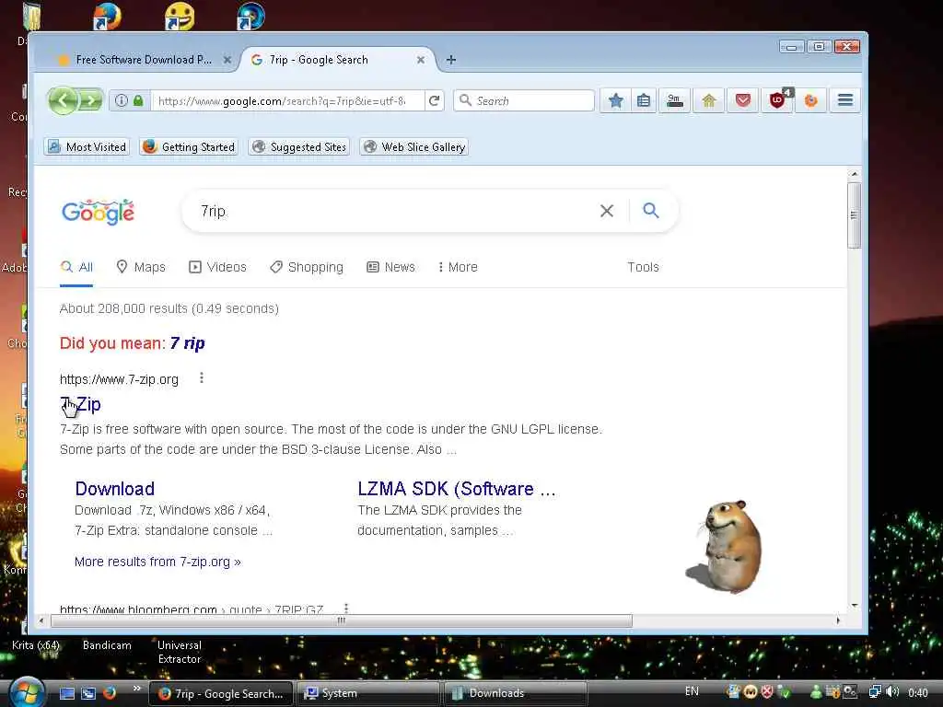Image resolution: width=943 pixels, height=707 pixels.
Task: Open the Getting Started bookmark
Action: pos(189,146)
